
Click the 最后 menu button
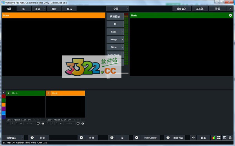[x=69, y=9]
